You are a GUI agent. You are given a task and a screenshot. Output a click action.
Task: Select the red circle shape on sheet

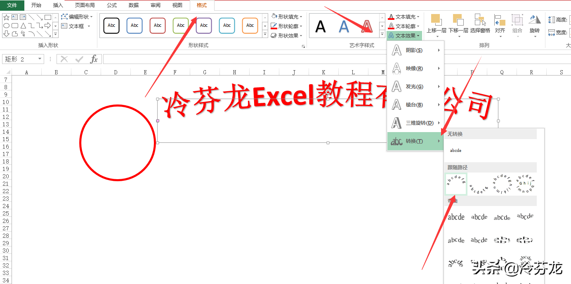[117, 142]
